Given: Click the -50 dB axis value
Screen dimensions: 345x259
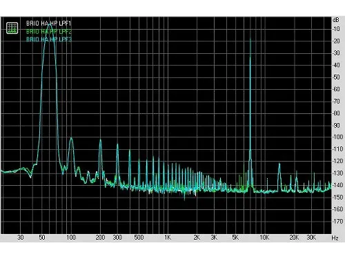Looking at the screenshot, I should point(336,77).
